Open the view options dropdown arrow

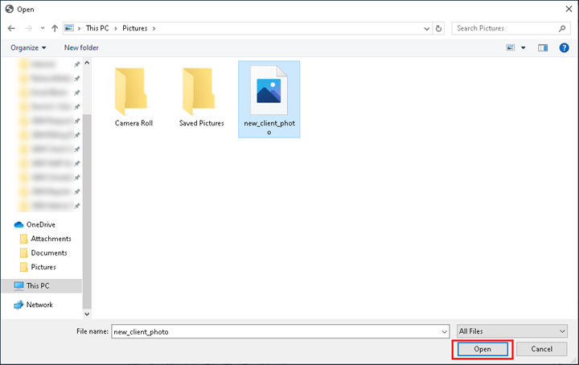[x=523, y=47]
